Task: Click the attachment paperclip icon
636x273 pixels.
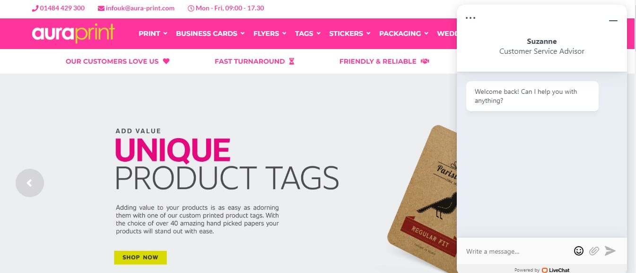Action: [x=594, y=251]
